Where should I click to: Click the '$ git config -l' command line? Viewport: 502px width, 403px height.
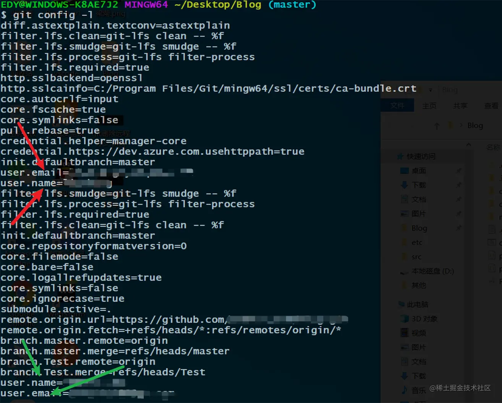[47, 15]
